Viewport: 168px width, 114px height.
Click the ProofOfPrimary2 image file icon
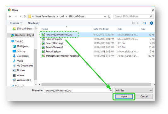tap(43, 43)
